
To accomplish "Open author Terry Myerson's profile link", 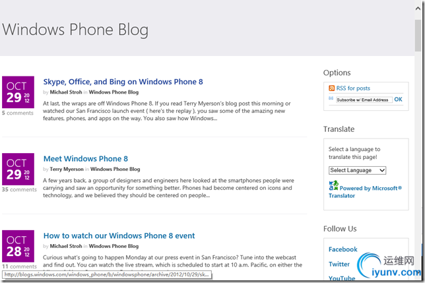I will (67, 169).
